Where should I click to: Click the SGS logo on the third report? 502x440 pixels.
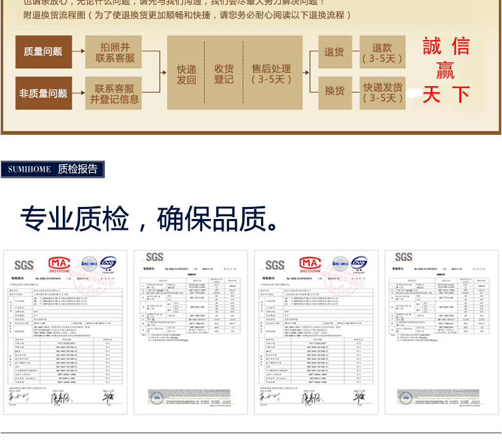[275, 265]
